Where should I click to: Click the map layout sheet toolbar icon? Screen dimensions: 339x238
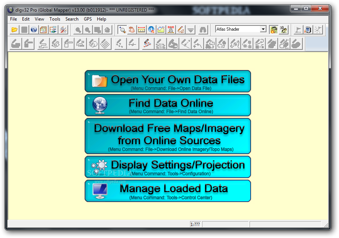[x=43, y=30]
